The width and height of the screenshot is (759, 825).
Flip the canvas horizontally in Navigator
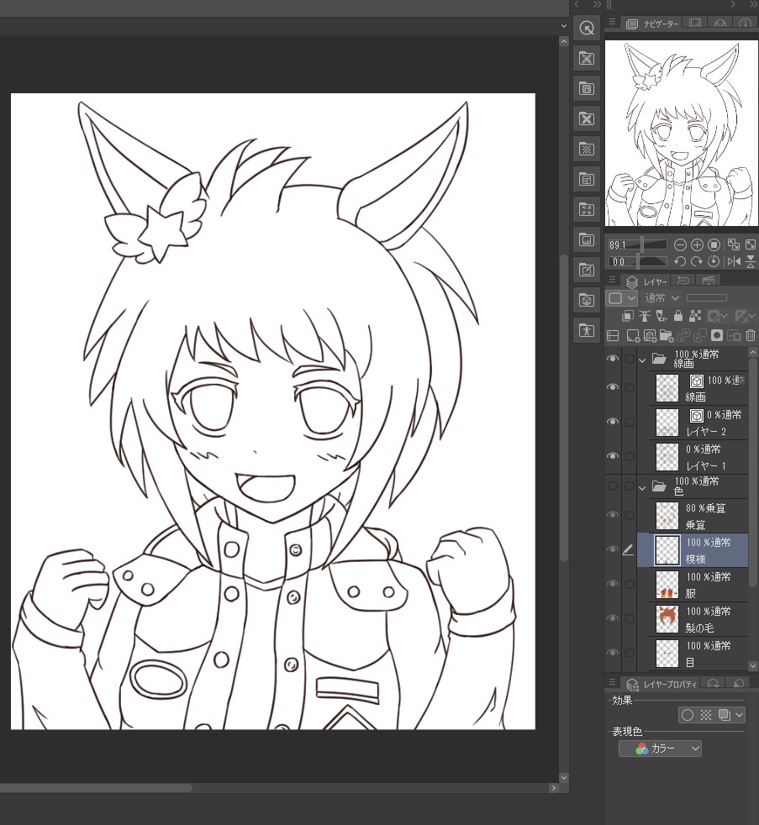point(734,261)
